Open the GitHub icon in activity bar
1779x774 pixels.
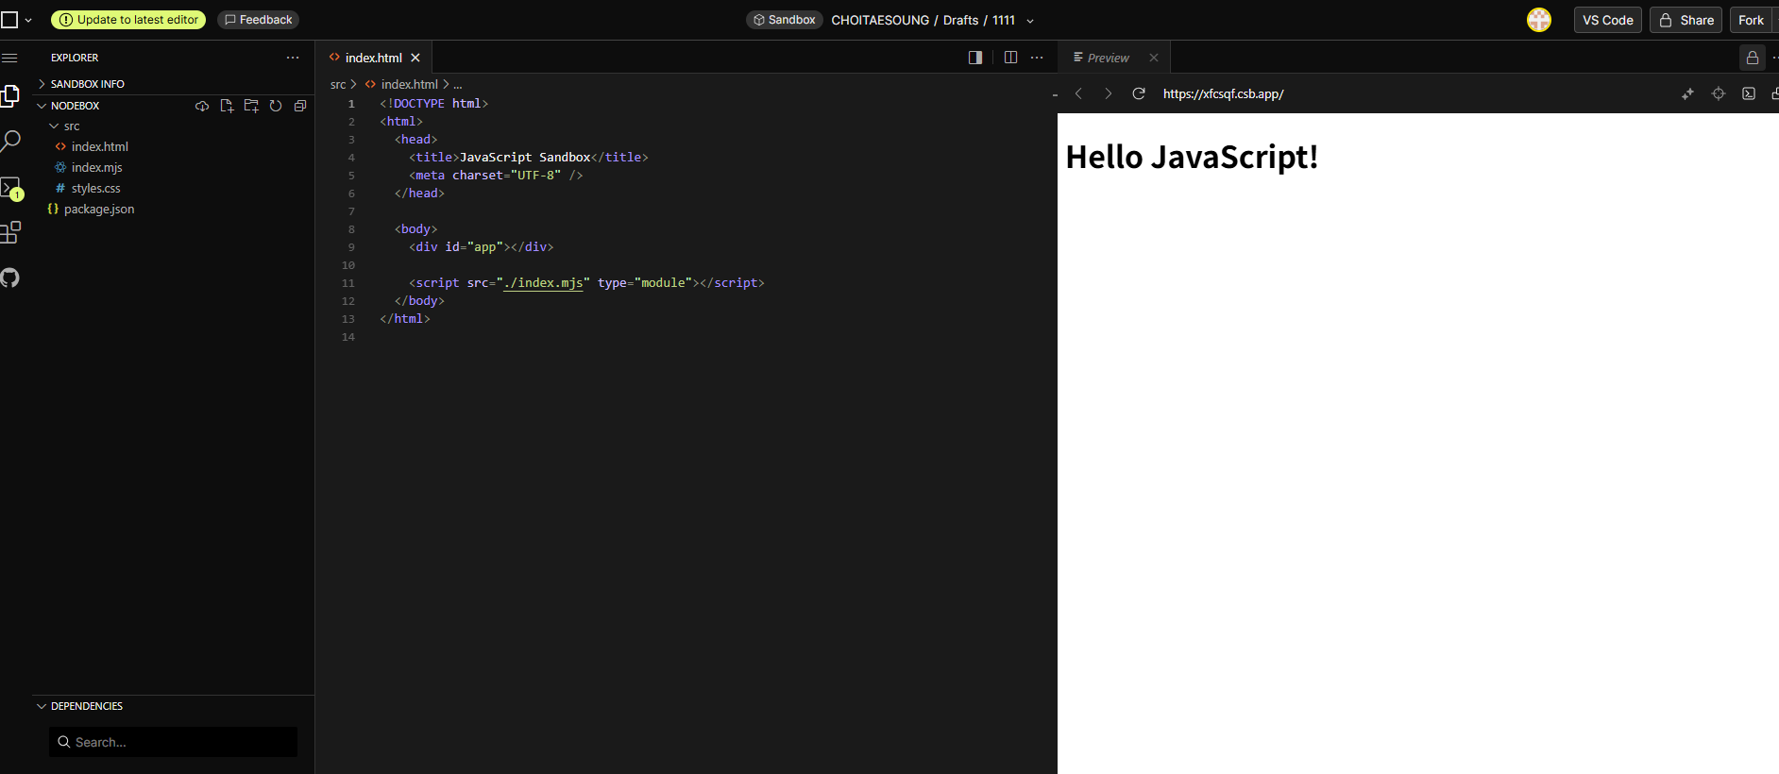pos(9,278)
